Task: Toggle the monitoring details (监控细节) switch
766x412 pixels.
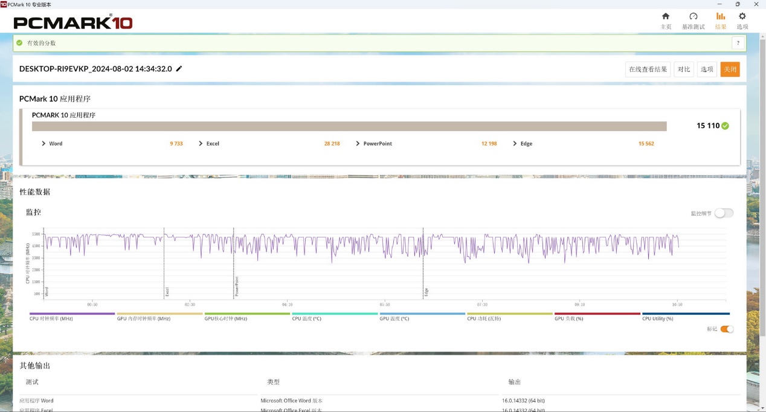Action: [724, 213]
